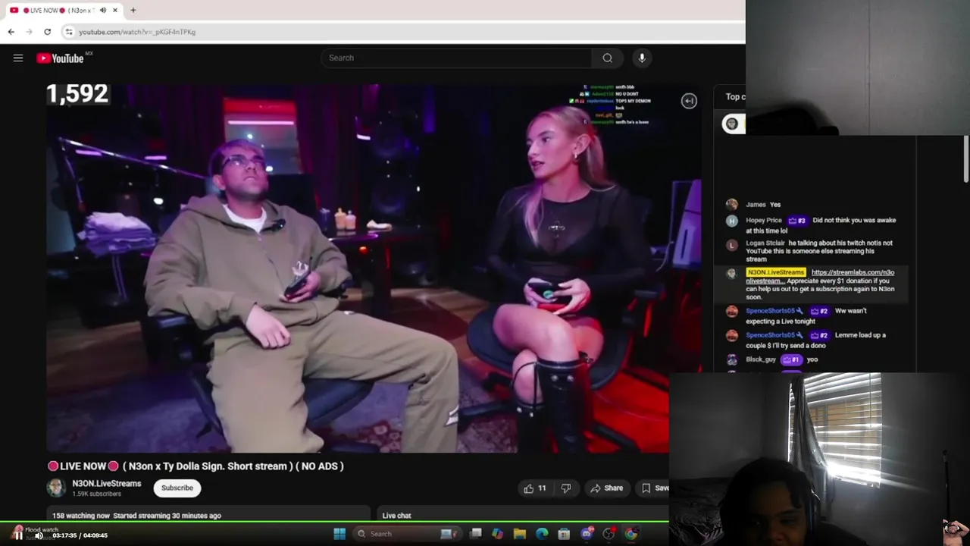
Task: Open File Explorer from the taskbar
Action: [x=519, y=534]
